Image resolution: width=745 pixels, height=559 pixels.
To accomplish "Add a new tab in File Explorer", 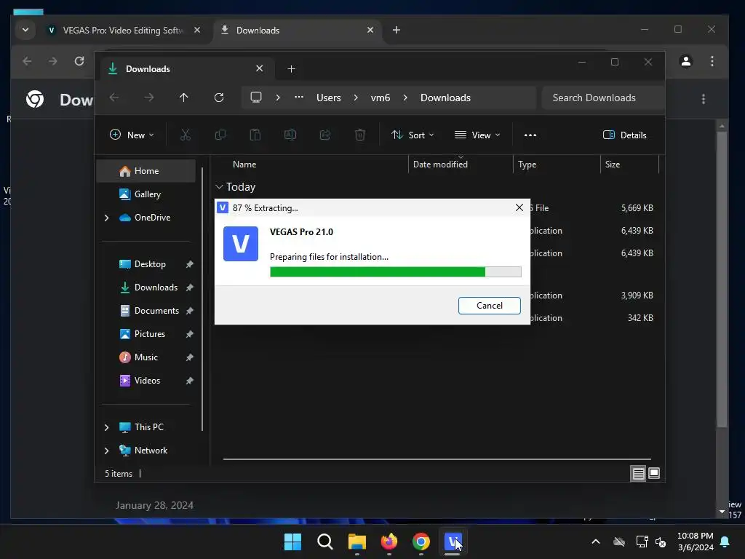I will [291, 69].
